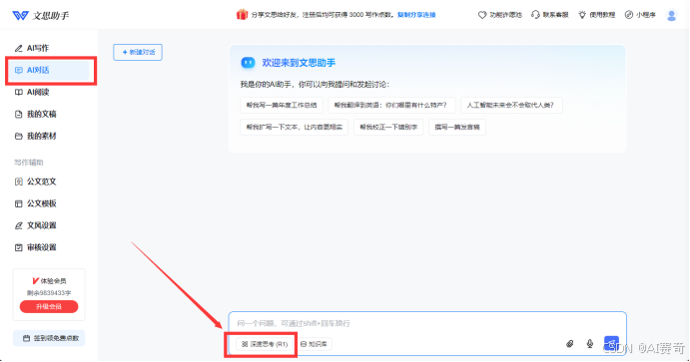690x362 pixels.
Task: Click the gift box icon in banner
Action: pos(242,15)
